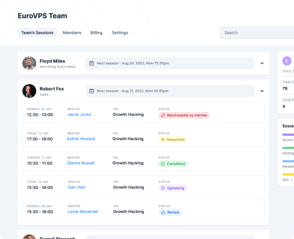Collapse Robert Fox sessions with chevron
This screenshot has width=294, height=239.
point(262,91)
